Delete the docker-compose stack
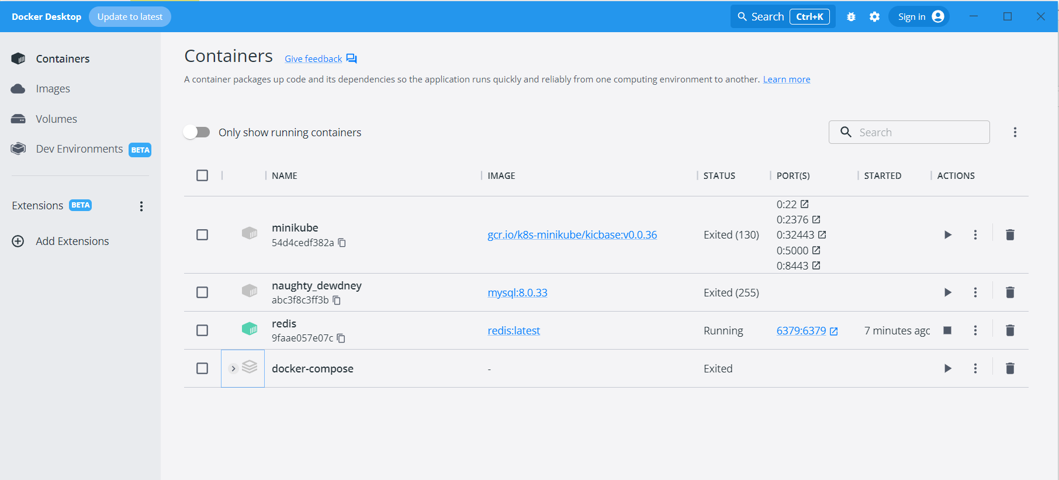The height and width of the screenshot is (480, 1059). pyautogui.click(x=1010, y=368)
